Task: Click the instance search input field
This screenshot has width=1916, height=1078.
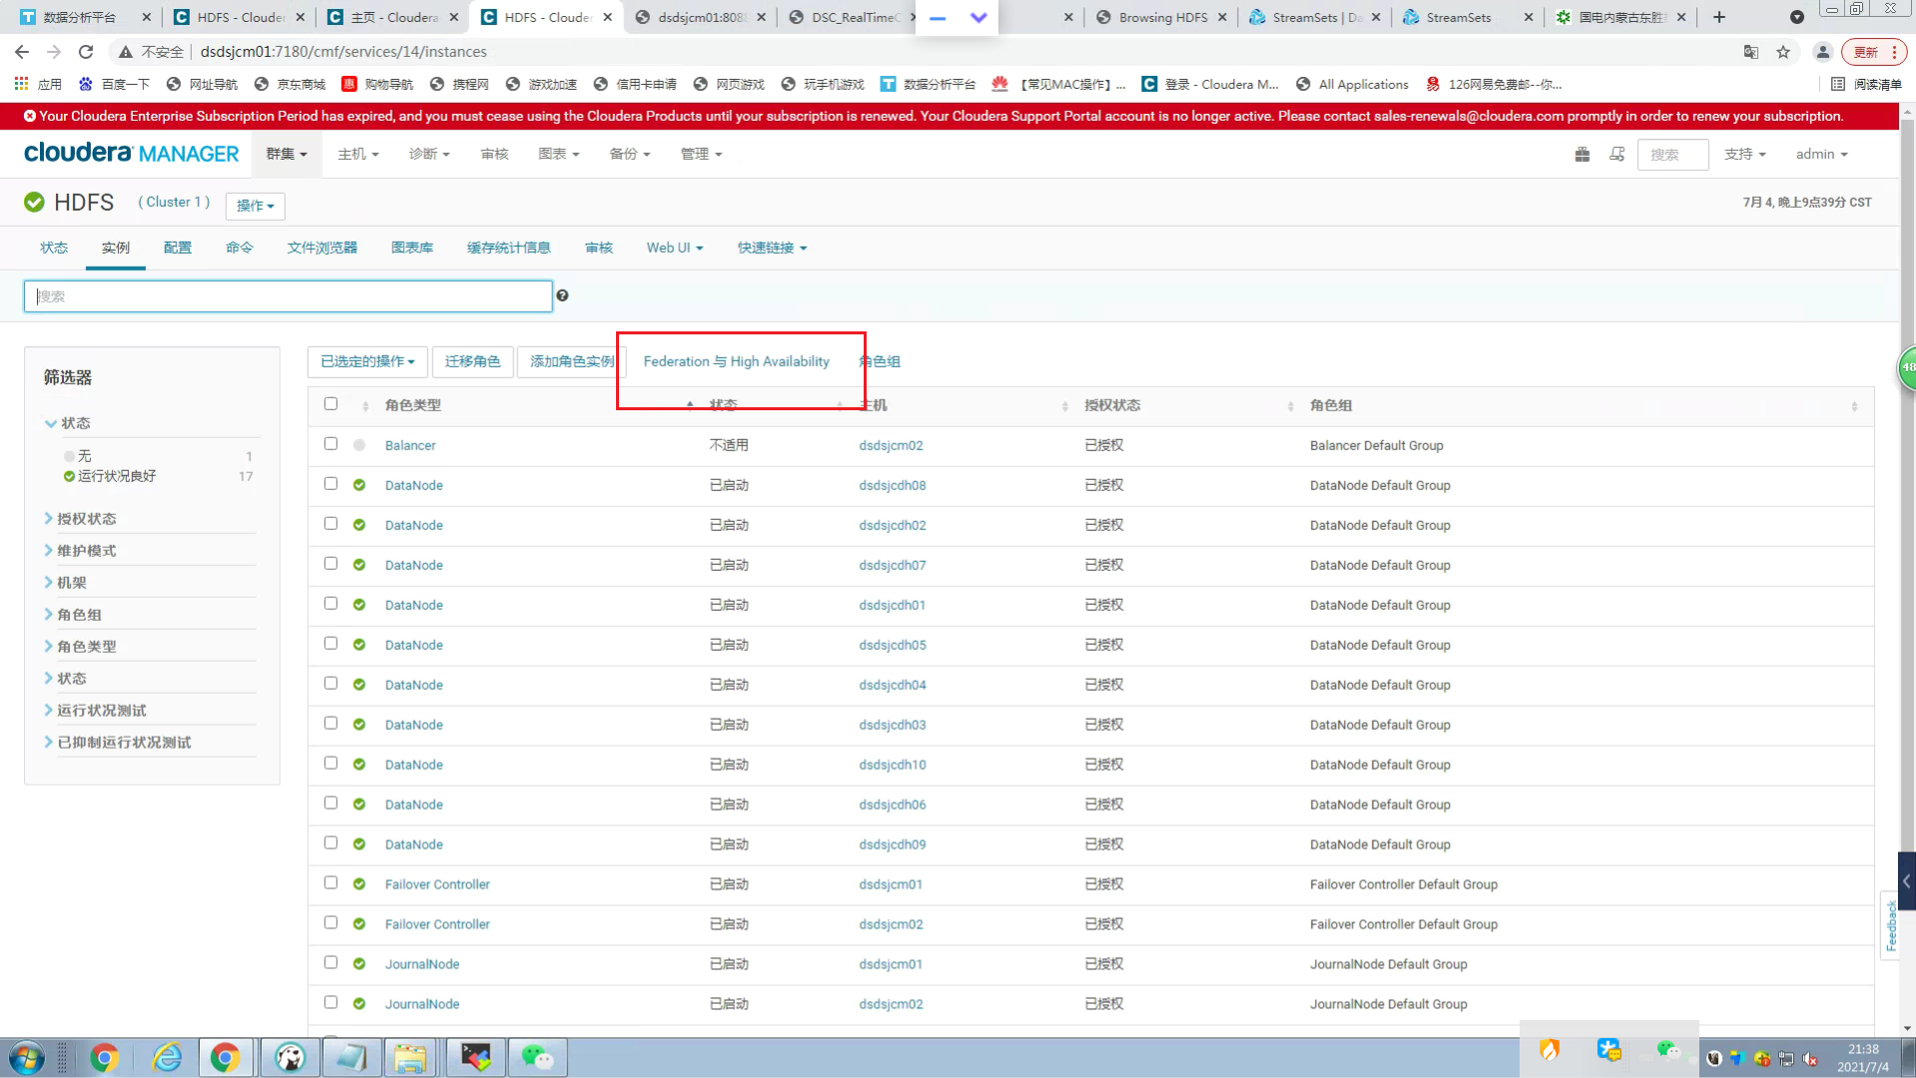Action: click(x=288, y=295)
